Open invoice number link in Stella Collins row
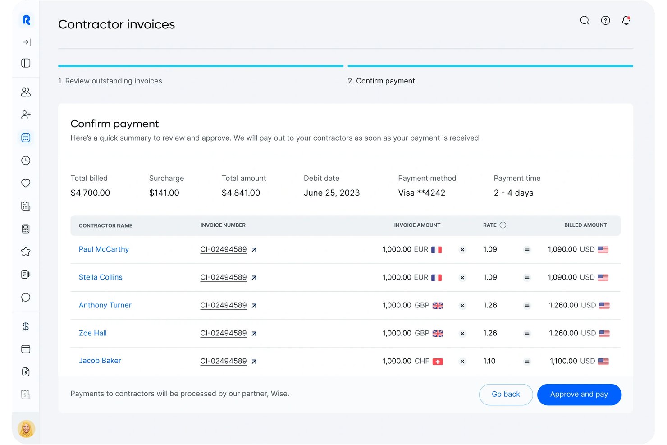Viewport: 667px width, 445px height. click(224, 277)
